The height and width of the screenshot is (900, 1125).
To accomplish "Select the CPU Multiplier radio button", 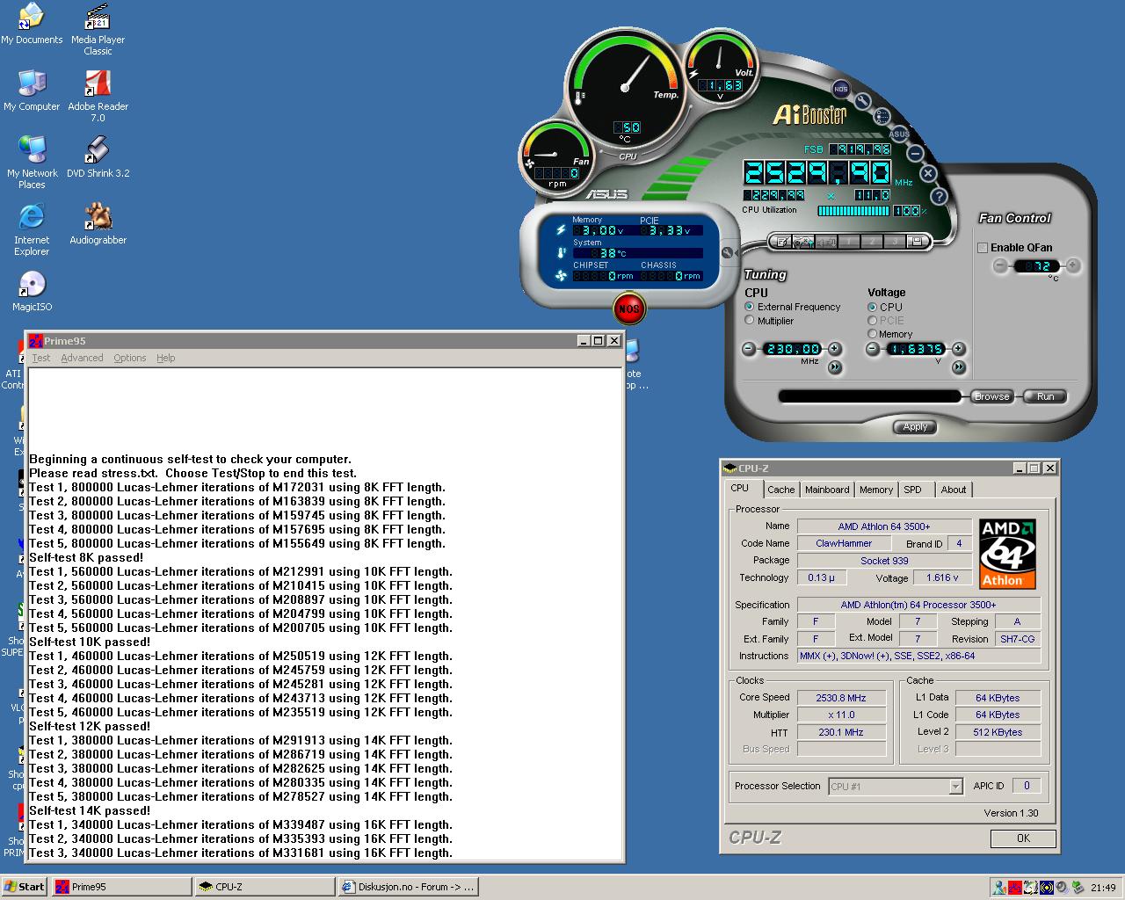I will (x=750, y=321).
